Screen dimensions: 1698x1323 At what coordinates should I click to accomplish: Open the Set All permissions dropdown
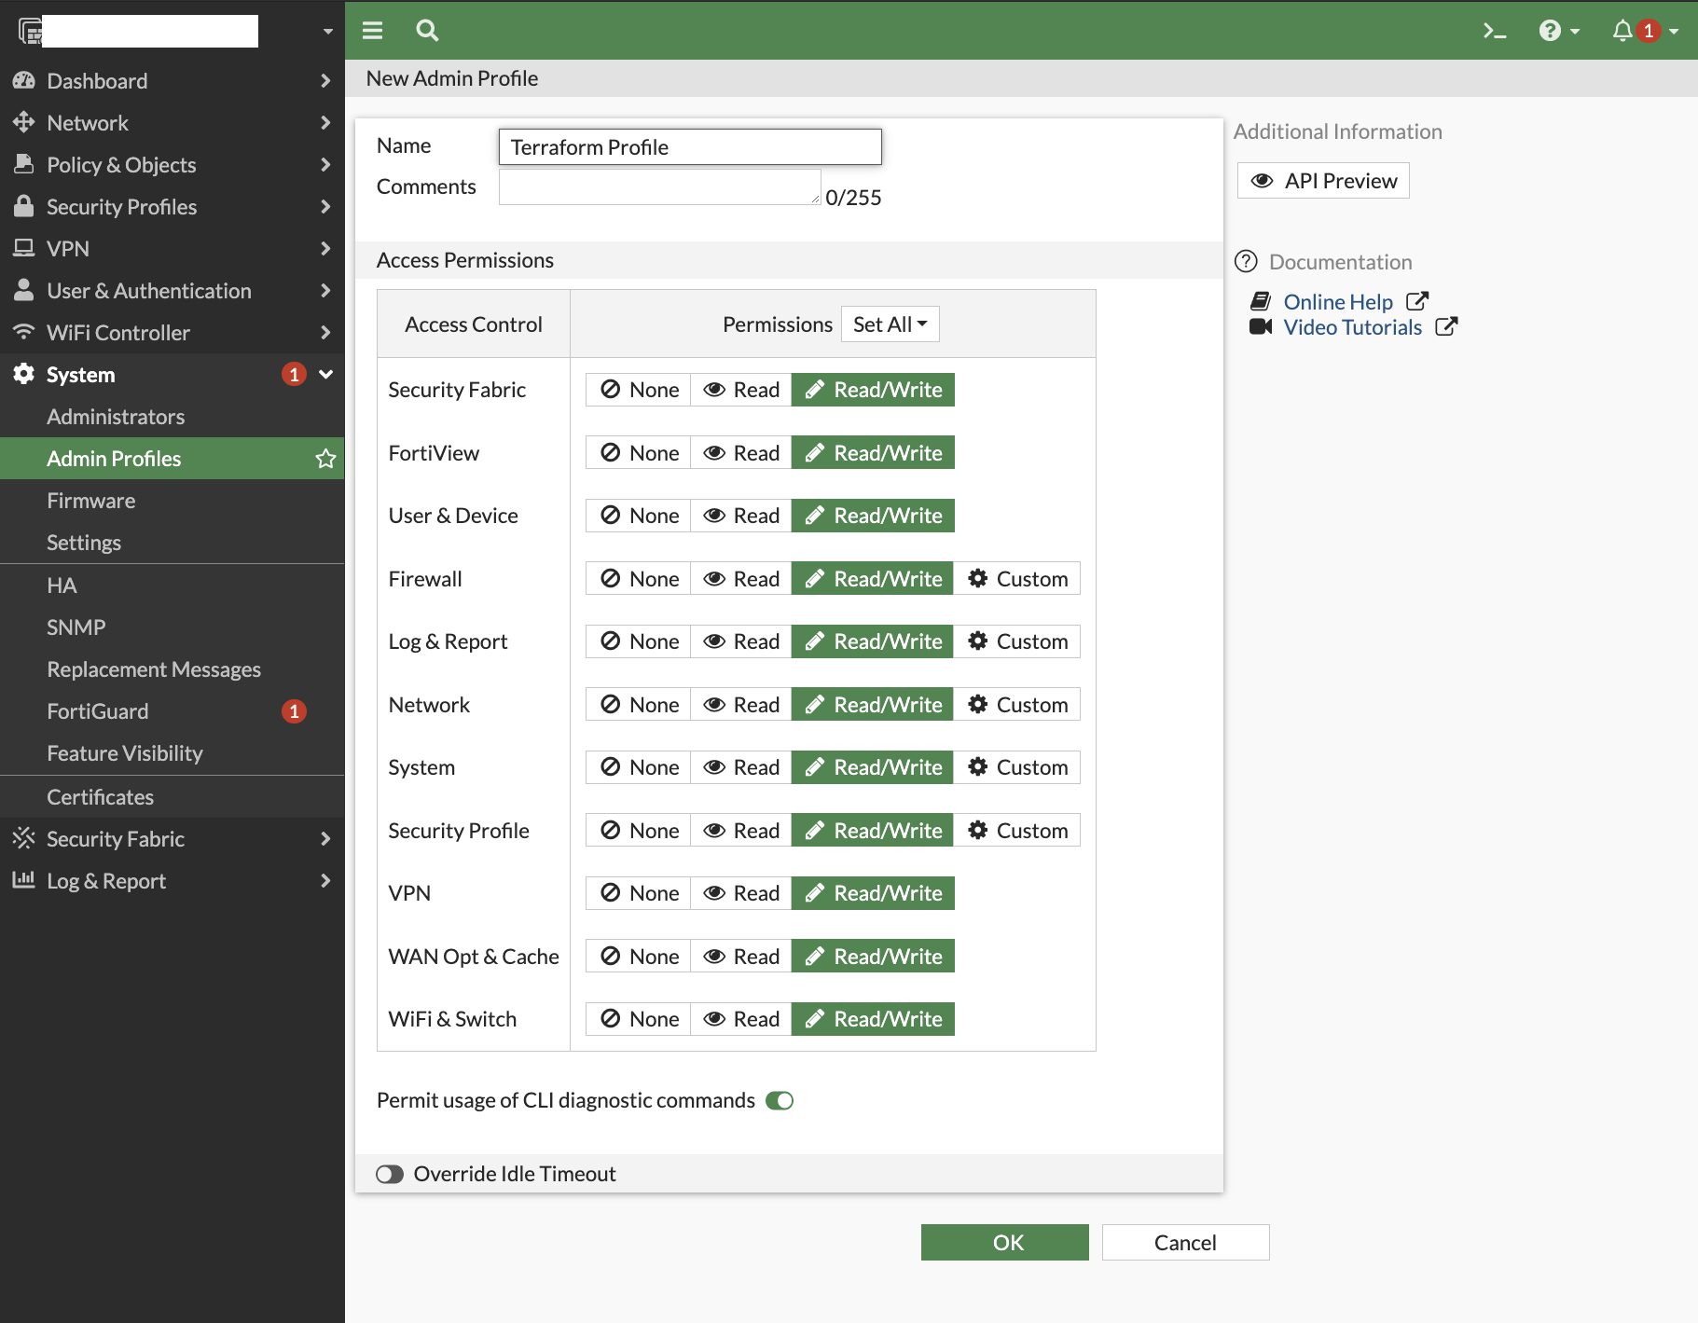[890, 324]
